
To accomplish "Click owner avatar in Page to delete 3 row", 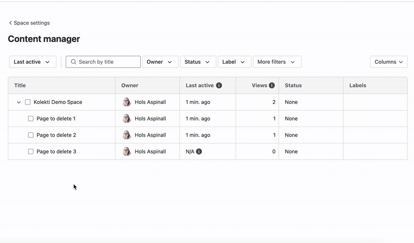I will coord(127,151).
